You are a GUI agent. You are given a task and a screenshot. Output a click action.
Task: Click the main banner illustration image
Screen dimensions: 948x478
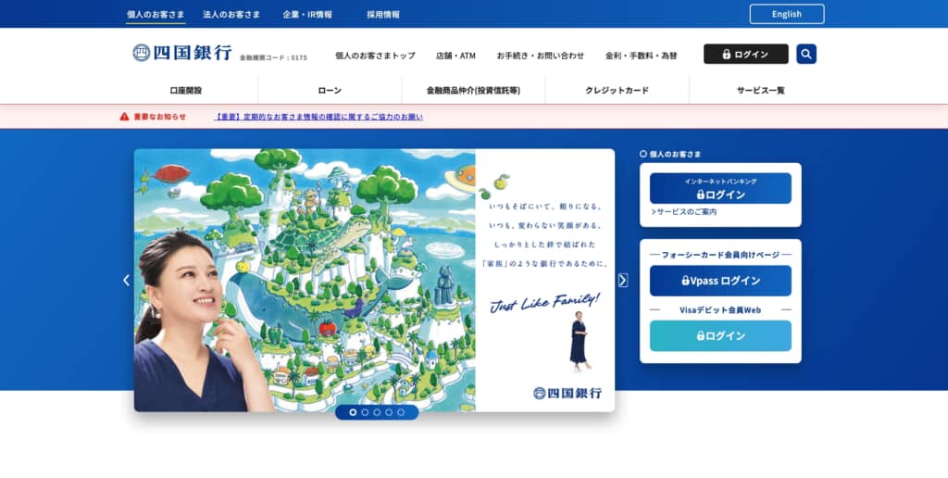click(374, 280)
